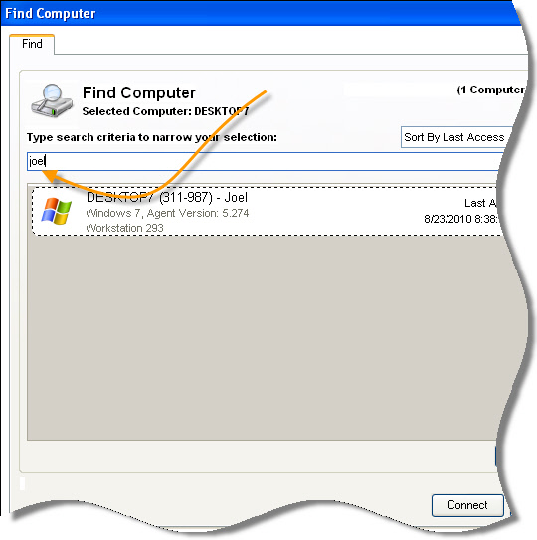The image size is (537, 540).
Task: Click the Type search criteria instruction label
Action: tap(152, 138)
